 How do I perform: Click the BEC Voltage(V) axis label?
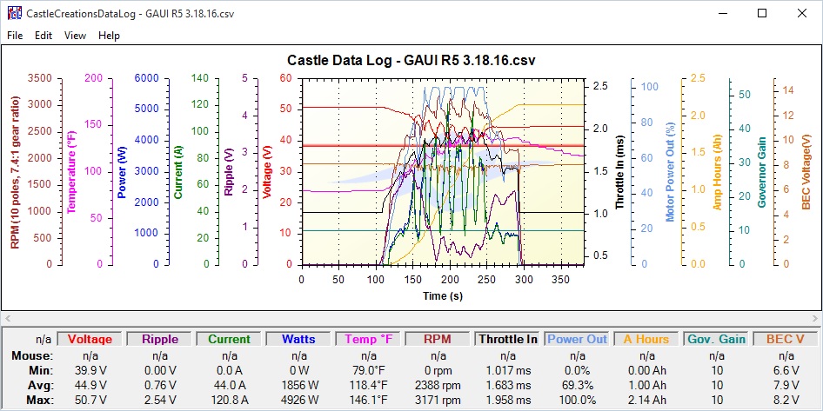tap(806, 171)
